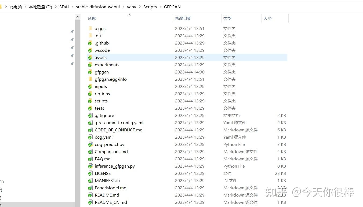Viewport: 363px width, 207px height.
Task: Select the LICENSE file icon
Action: [90, 173]
